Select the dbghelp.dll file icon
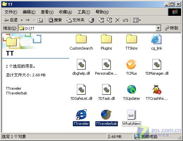 [81, 64]
